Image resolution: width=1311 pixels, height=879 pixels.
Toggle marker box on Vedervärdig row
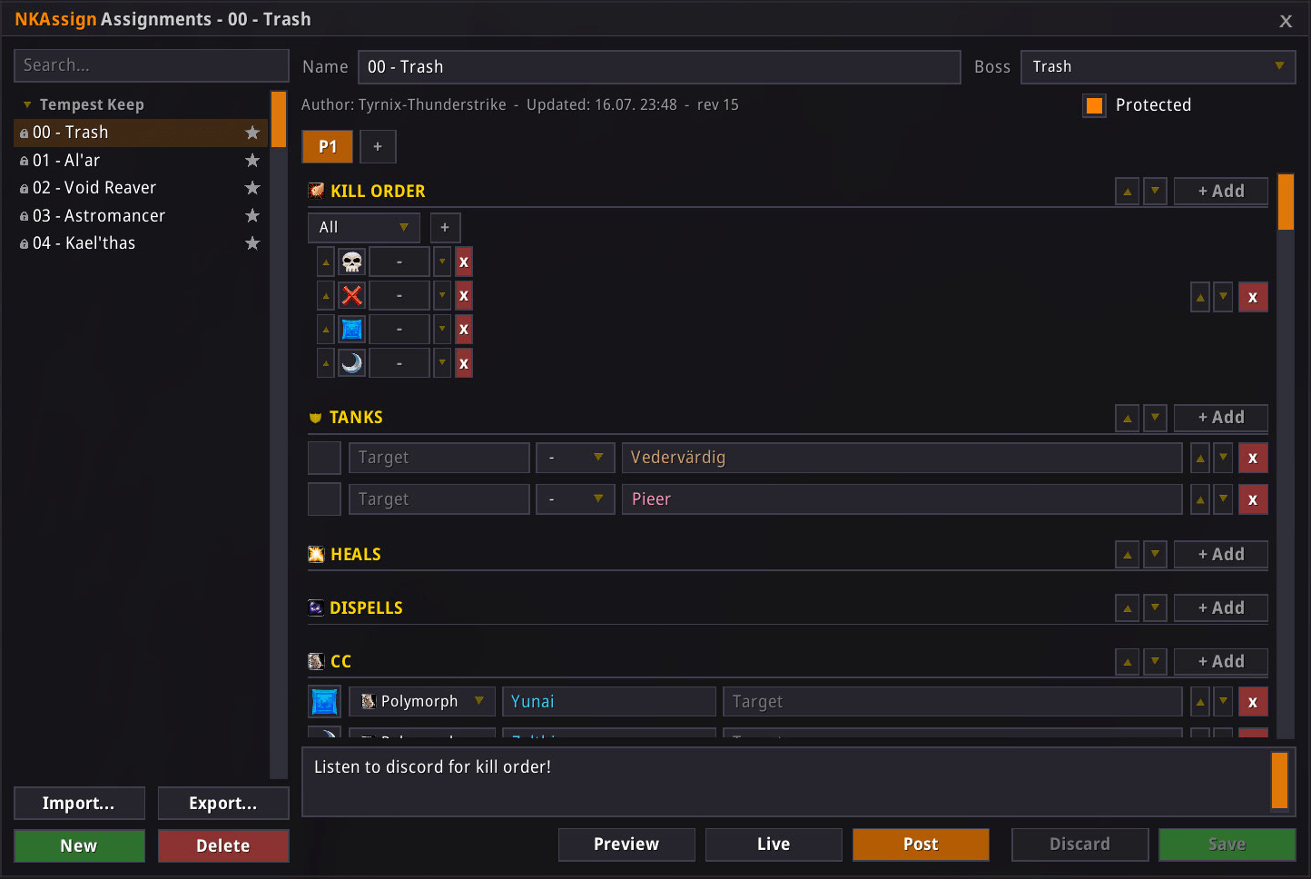coord(324,458)
